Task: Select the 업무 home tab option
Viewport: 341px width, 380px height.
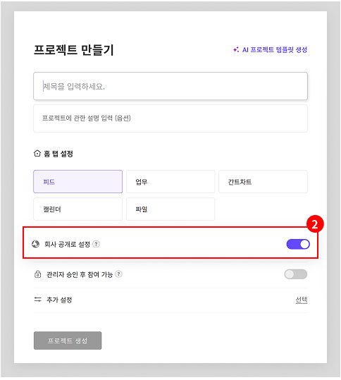Action: (170, 181)
